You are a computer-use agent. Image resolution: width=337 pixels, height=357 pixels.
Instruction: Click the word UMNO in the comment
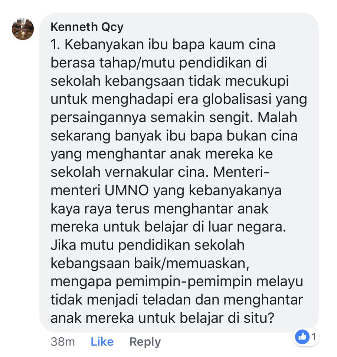127,190
